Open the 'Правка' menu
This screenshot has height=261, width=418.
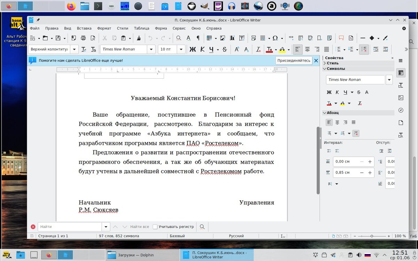click(52, 28)
